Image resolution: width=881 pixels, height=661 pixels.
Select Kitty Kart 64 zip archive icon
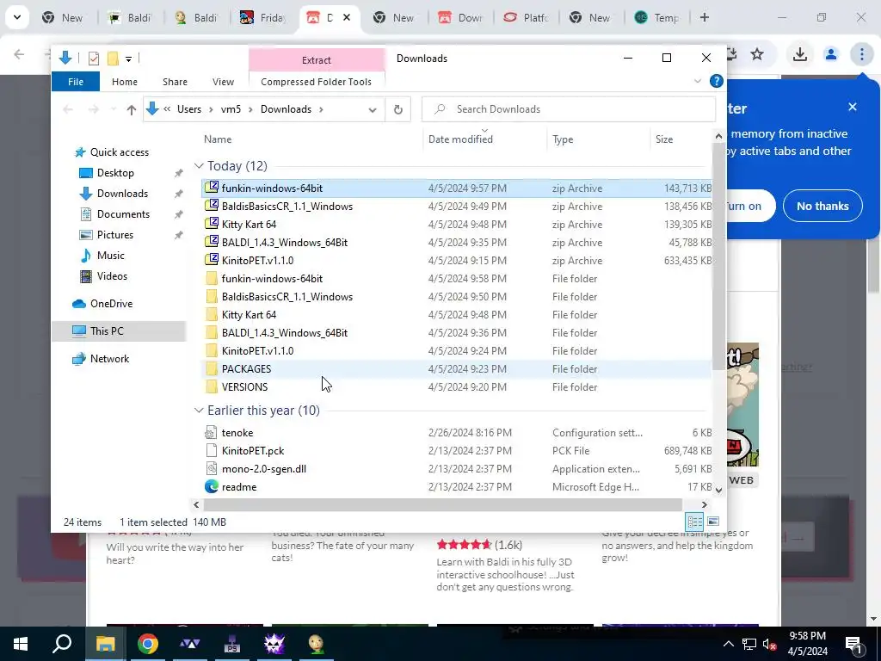point(212,224)
